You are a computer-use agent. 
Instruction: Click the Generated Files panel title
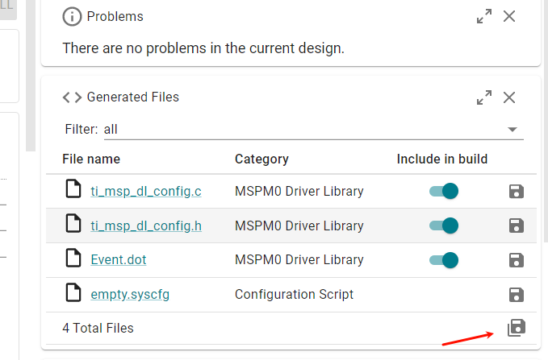coord(133,97)
